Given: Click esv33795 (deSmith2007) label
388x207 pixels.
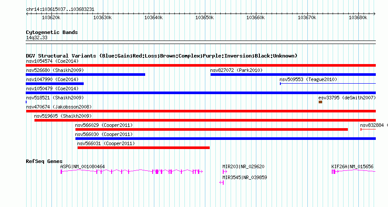Looking at the screenshot, I should tap(347, 98).
